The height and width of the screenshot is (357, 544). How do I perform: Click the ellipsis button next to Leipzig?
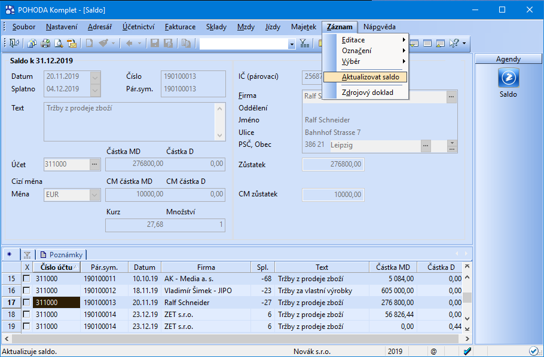coord(426,146)
